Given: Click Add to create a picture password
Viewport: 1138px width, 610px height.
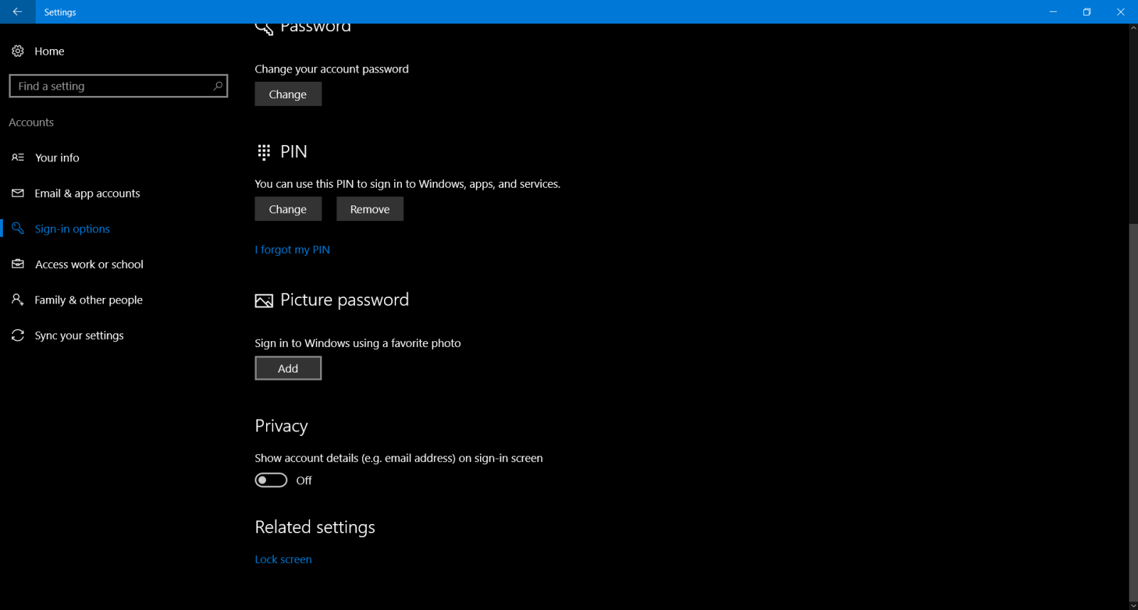Looking at the screenshot, I should coord(287,368).
